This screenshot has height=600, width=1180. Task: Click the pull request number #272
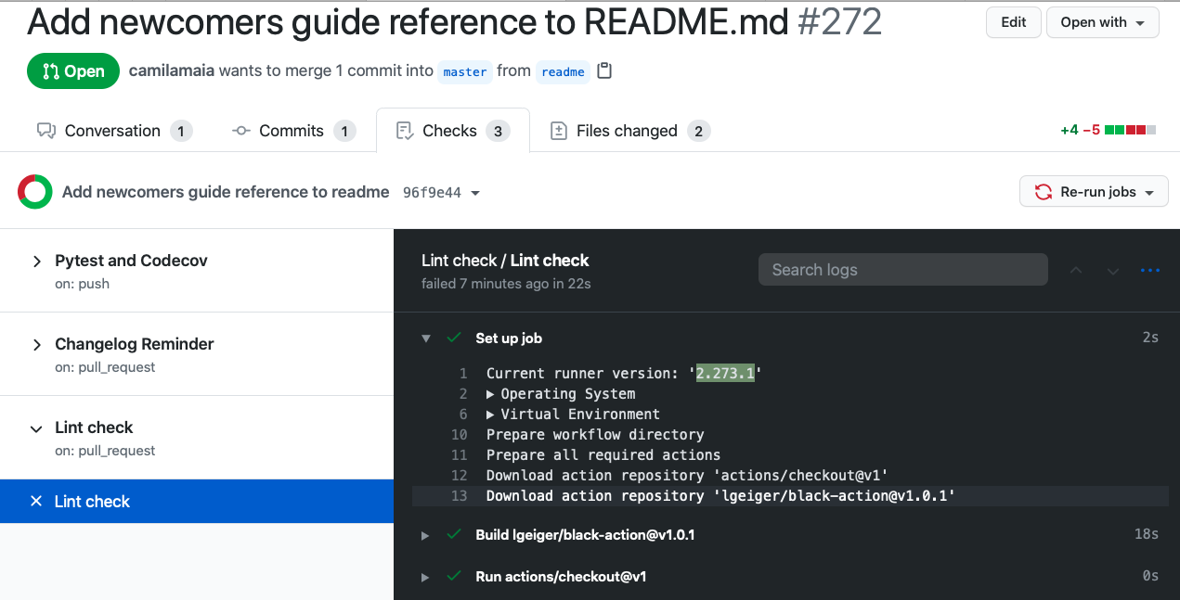(x=839, y=22)
